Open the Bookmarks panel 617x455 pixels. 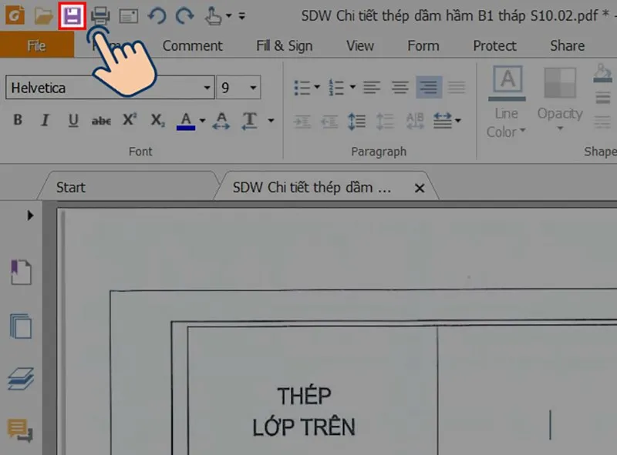(x=21, y=271)
